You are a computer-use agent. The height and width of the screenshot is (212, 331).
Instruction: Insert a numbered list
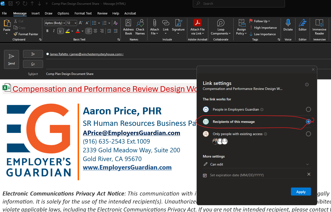(105, 23)
